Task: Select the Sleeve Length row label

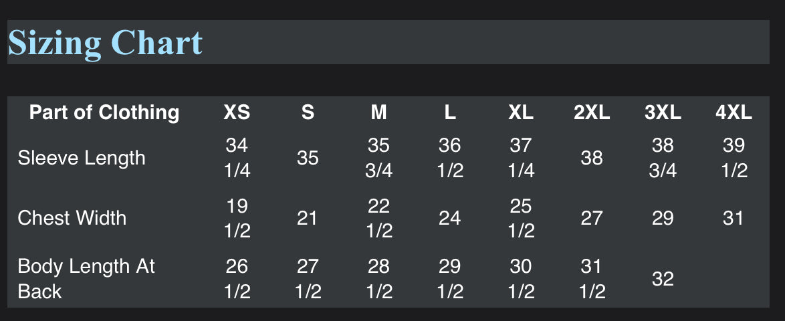Action: [x=82, y=158]
